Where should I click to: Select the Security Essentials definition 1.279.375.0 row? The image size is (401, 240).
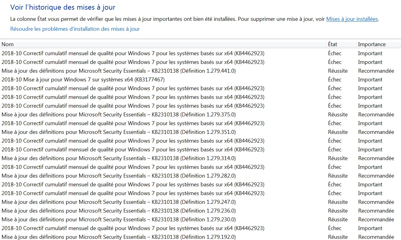(x=200, y=115)
